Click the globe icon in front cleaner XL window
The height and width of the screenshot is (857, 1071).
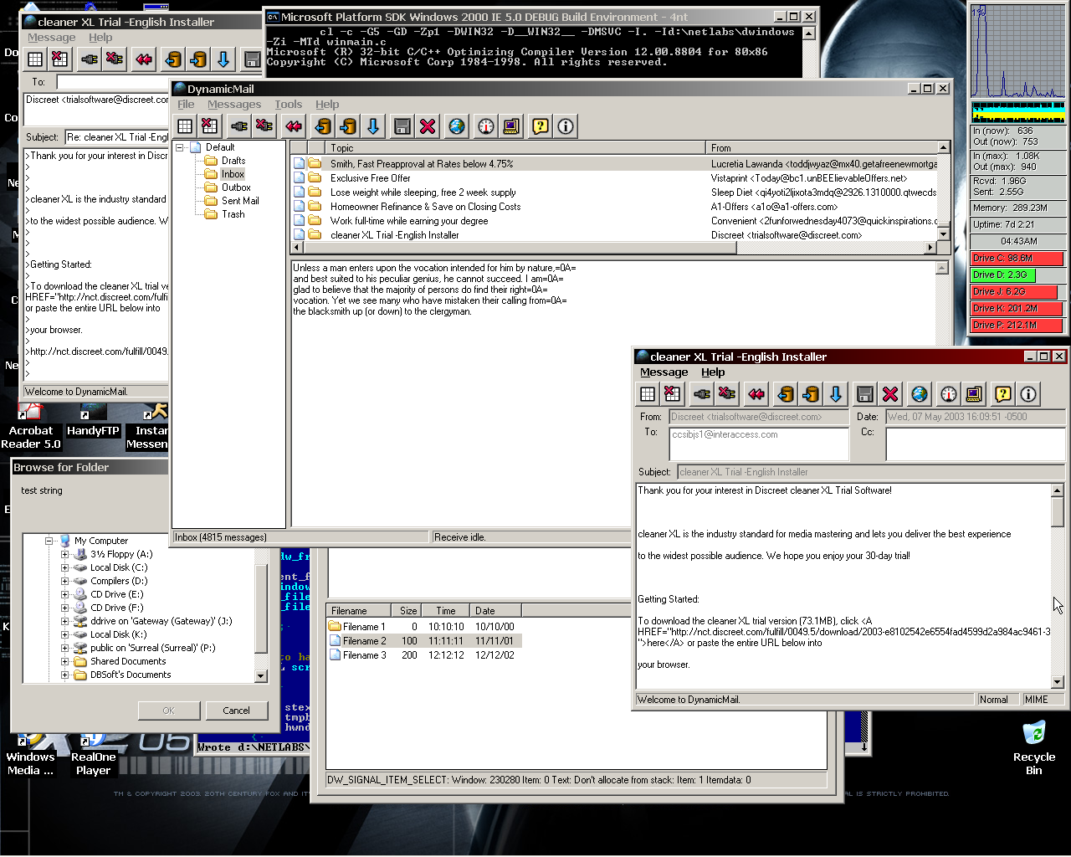(x=920, y=394)
